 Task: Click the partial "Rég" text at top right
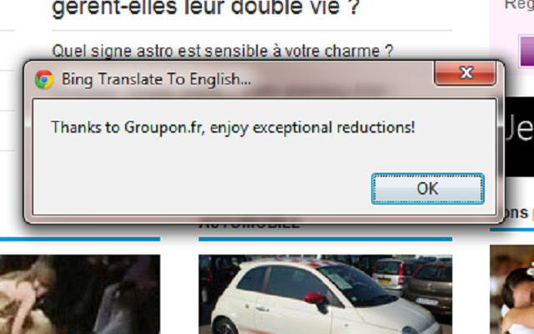519,5
